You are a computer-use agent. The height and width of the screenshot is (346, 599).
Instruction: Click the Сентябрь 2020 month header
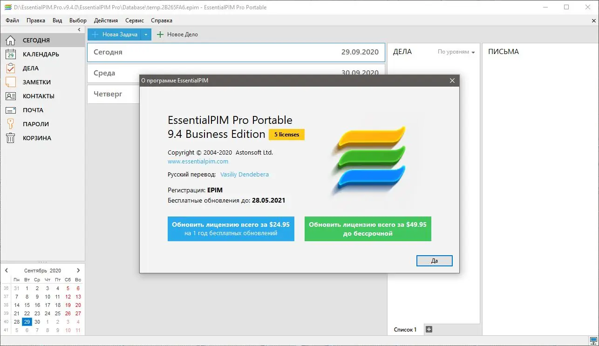click(42, 271)
